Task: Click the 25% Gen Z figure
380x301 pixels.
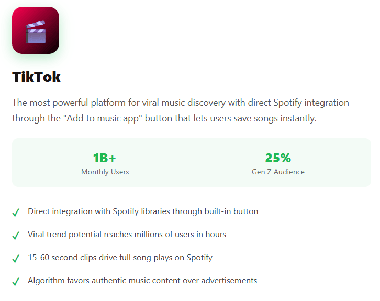Action: [278, 158]
